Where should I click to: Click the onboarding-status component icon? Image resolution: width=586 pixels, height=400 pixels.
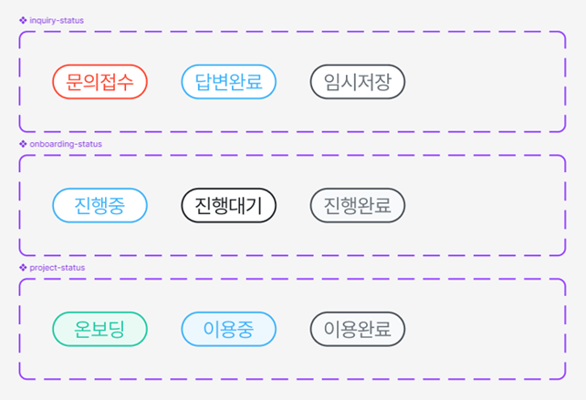click(x=23, y=144)
